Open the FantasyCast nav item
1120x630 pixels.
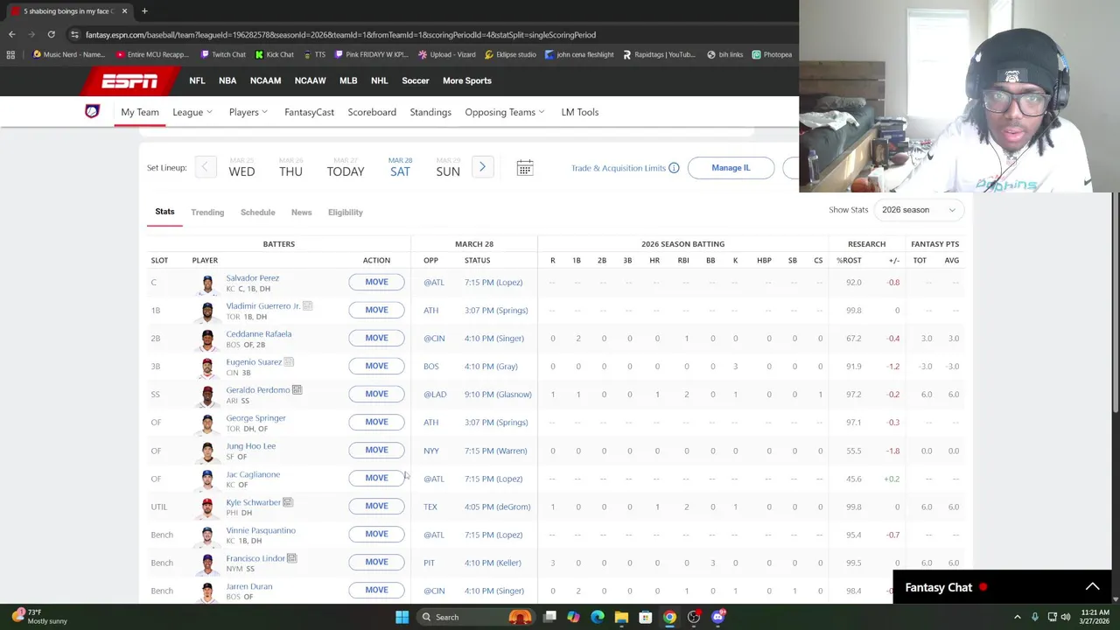point(309,112)
